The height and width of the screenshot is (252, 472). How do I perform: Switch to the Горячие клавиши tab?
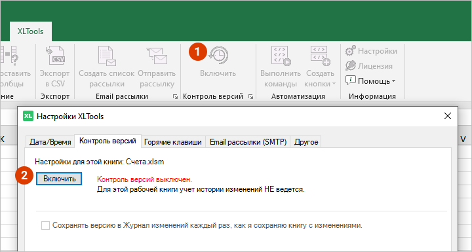click(173, 142)
